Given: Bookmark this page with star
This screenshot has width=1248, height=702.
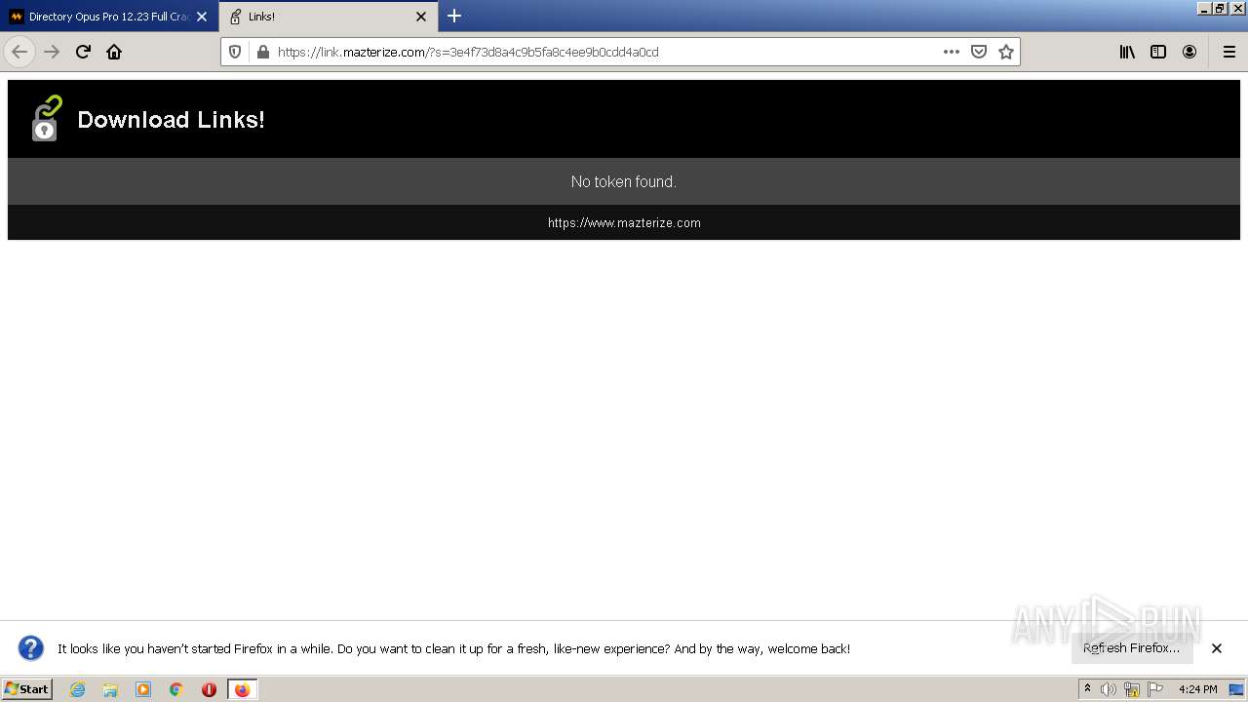Looking at the screenshot, I should [1006, 52].
